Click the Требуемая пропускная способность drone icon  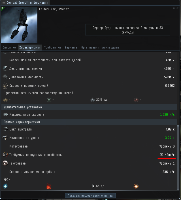[5, 155]
